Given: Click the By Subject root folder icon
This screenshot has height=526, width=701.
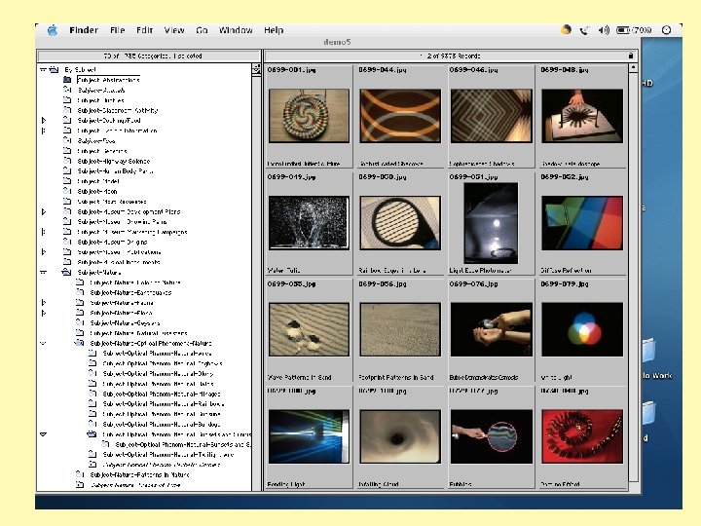Looking at the screenshot, I should tap(55, 70).
